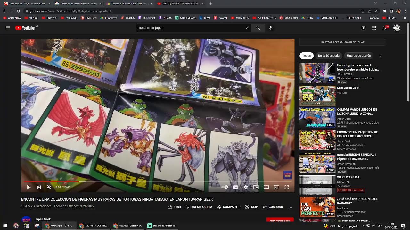Toggle subtitles in the player
The height and width of the screenshot is (230, 410).
click(235, 187)
